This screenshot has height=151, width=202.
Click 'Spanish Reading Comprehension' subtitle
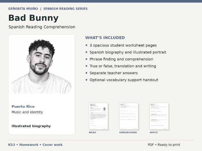(42, 27)
